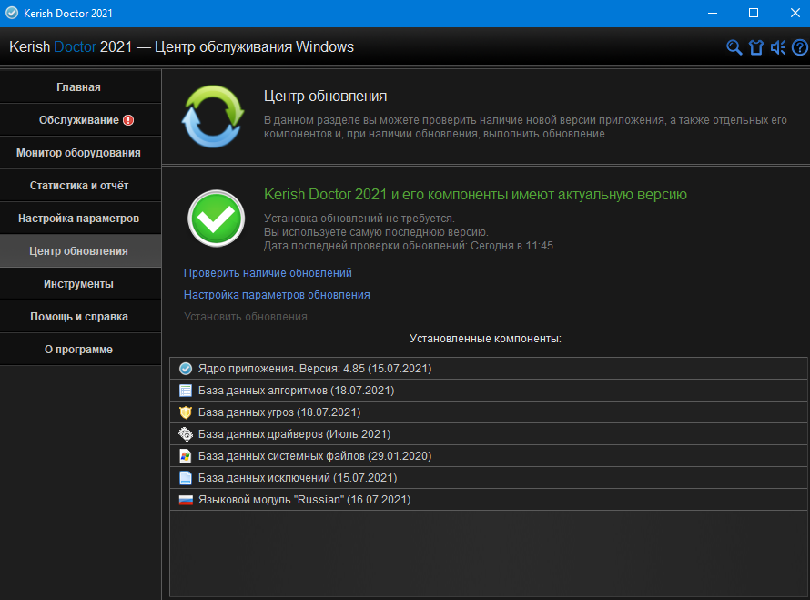810x600 pixels.
Task: Maximize the Kerish Doctor window
Action: tap(754, 13)
